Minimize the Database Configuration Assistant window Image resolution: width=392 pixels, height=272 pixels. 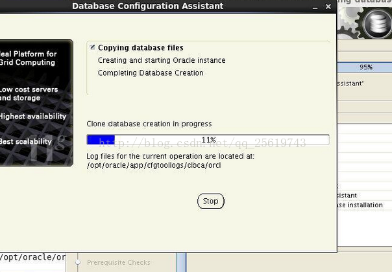coord(315,6)
